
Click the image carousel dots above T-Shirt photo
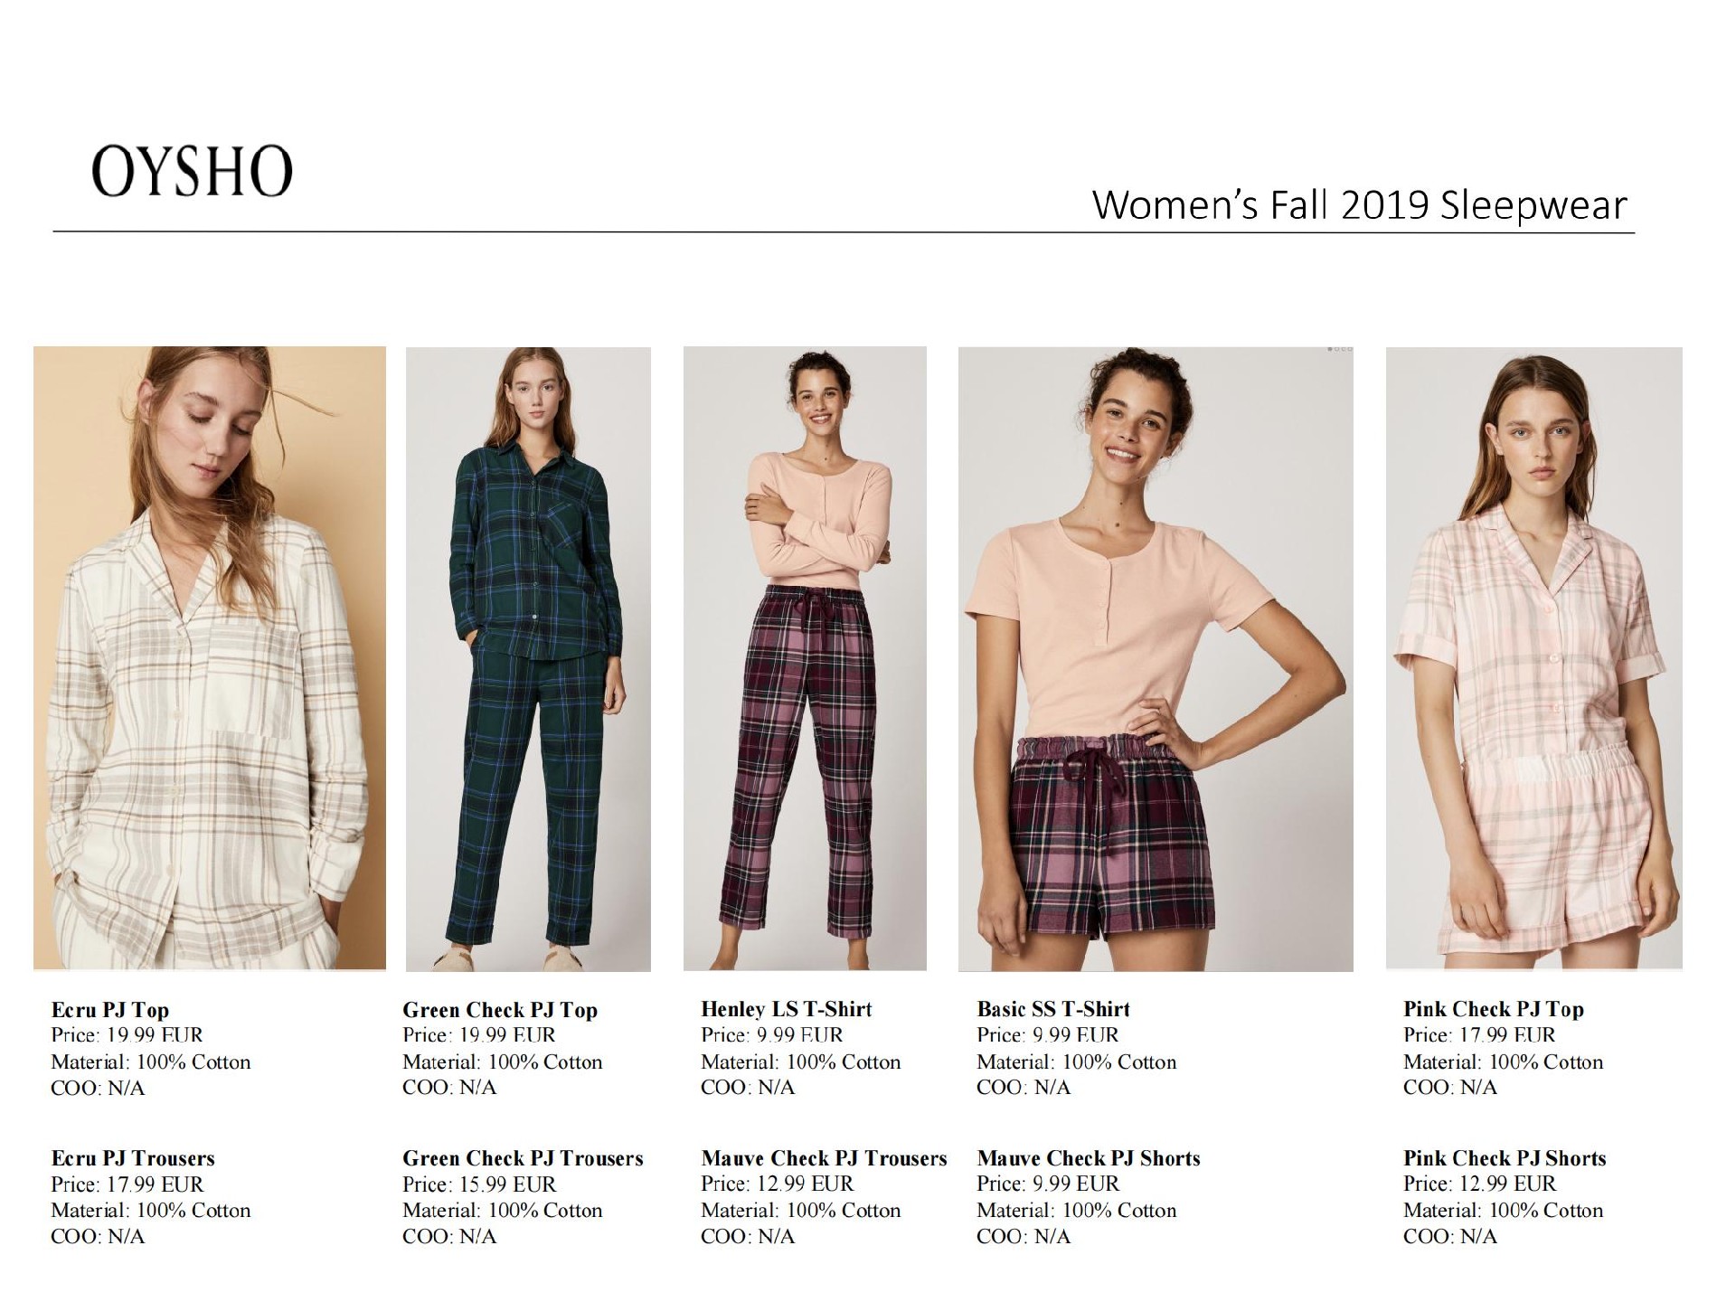pyautogui.click(x=1340, y=349)
